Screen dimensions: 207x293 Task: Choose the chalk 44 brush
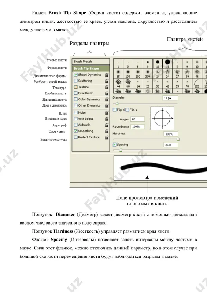click(x=118, y=83)
